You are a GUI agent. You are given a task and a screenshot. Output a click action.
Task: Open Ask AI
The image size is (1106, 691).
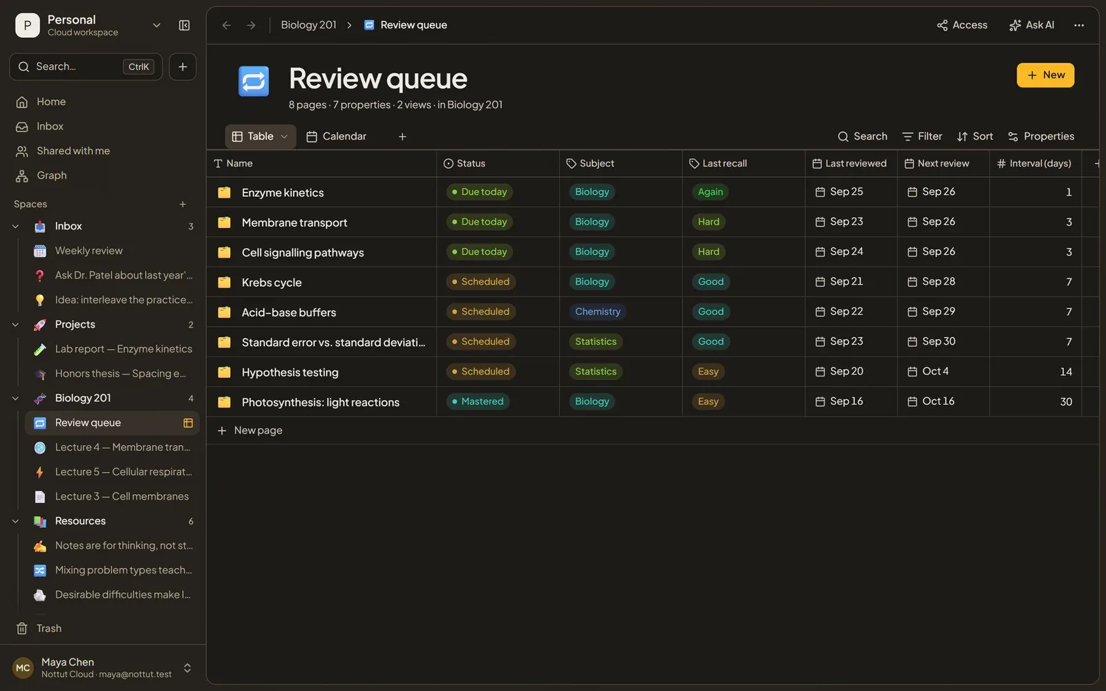point(1031,26)
